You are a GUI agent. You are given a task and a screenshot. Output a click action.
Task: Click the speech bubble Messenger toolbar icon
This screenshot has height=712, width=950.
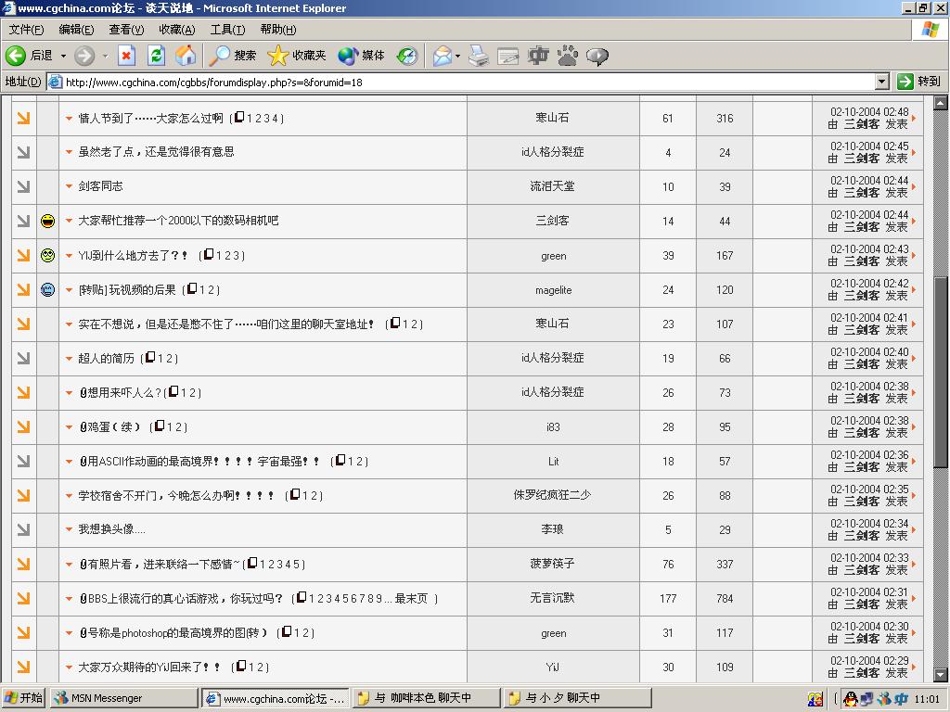[x=597, y=57]
